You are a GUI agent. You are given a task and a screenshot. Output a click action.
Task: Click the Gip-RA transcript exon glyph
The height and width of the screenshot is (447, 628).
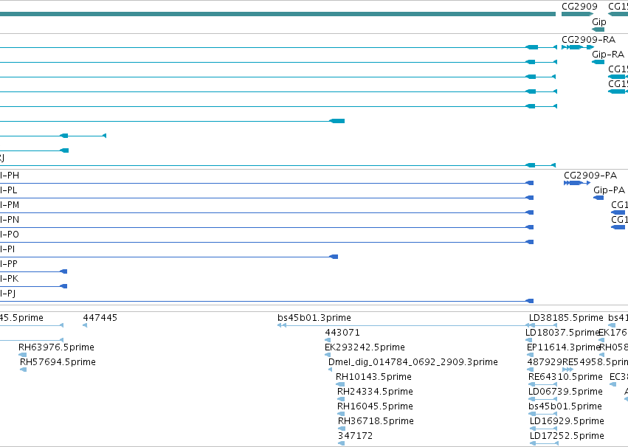pos(598,62)
